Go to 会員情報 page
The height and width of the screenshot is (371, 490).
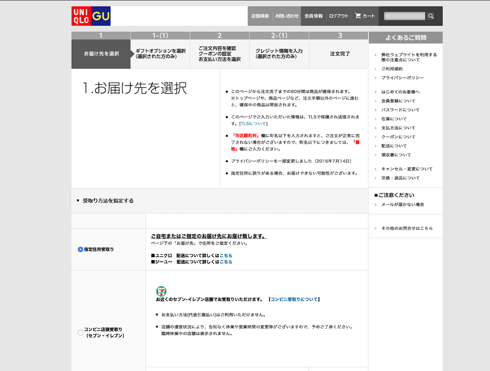click(314, 16)
